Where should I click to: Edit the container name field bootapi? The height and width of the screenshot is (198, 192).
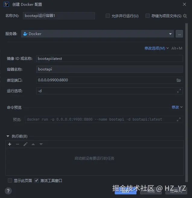109,69
